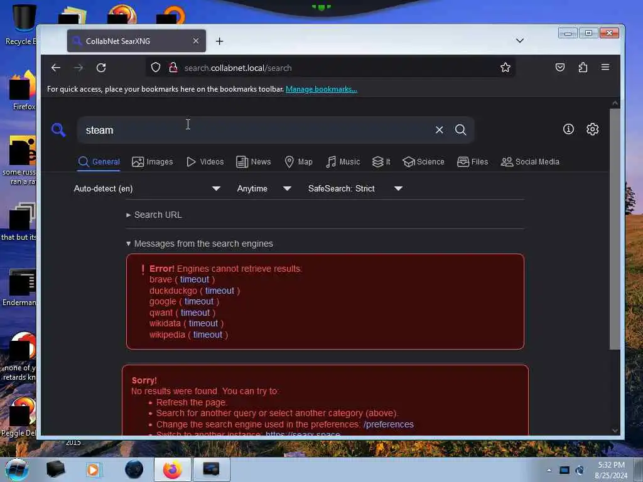Reload the page with the refresh icon
The width and height of the screenshot is (643, 482).
point(101,68)
